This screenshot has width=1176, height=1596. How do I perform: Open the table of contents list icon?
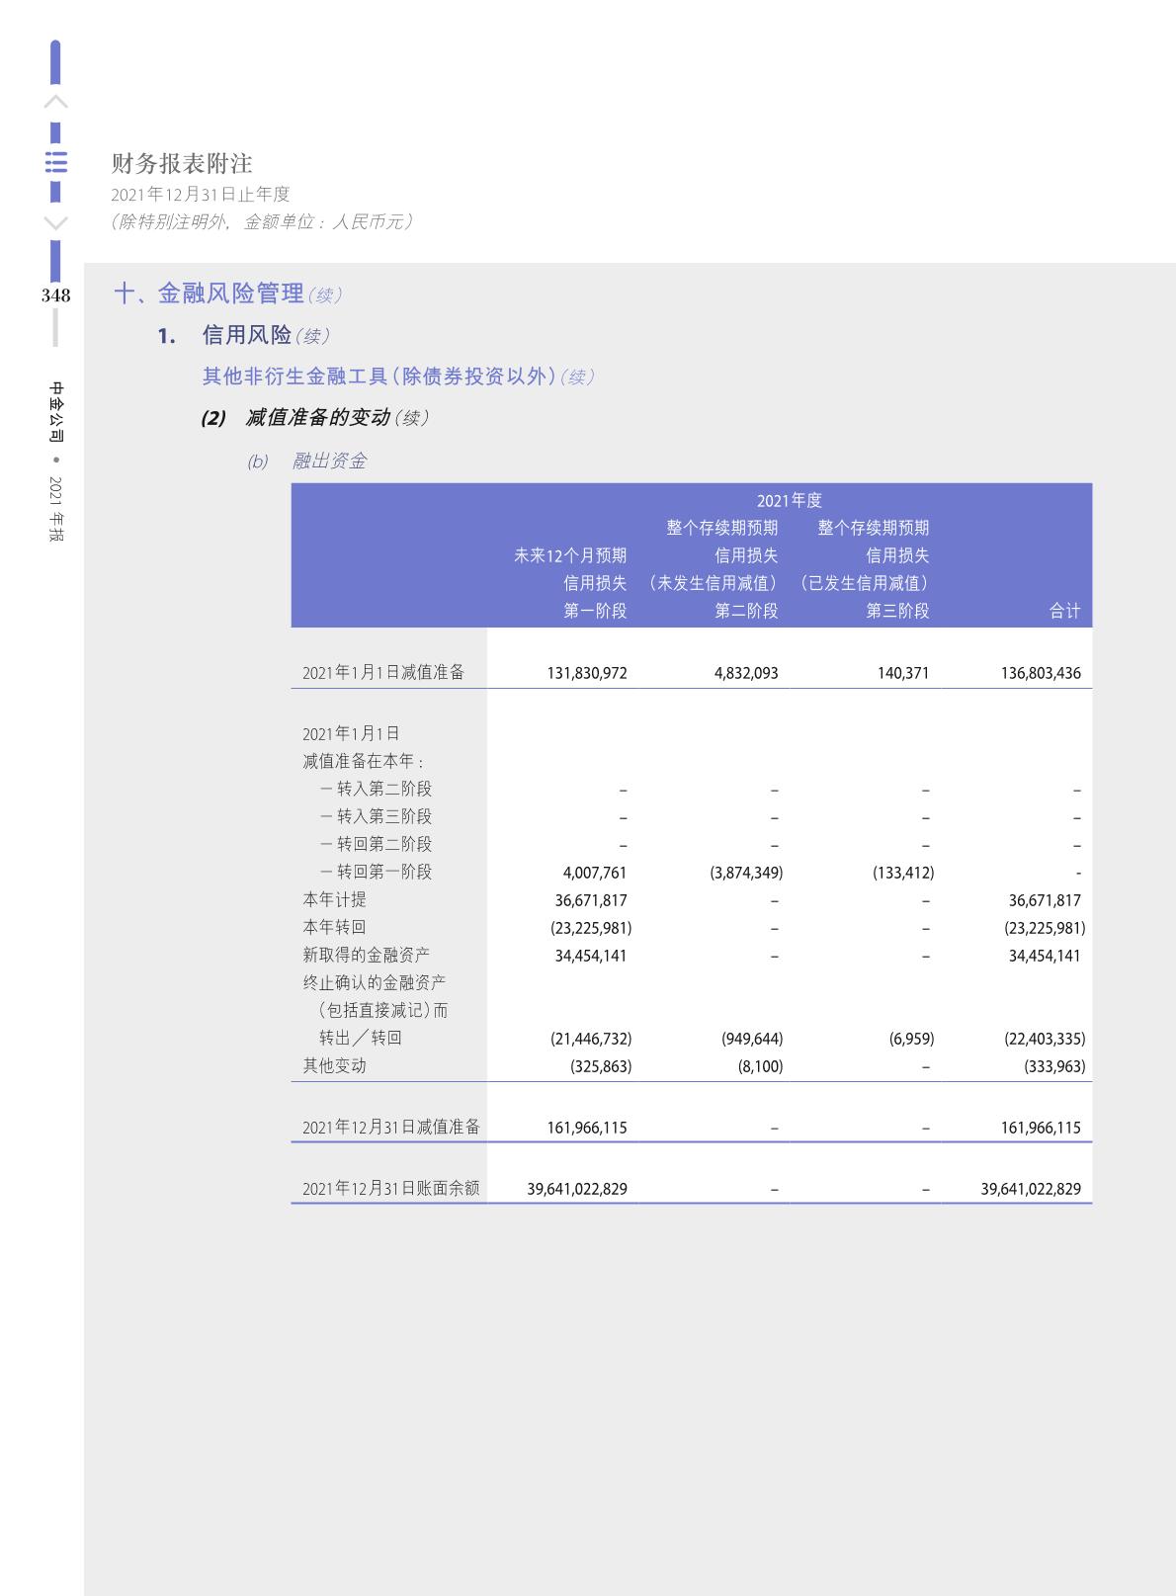[56, 162]
